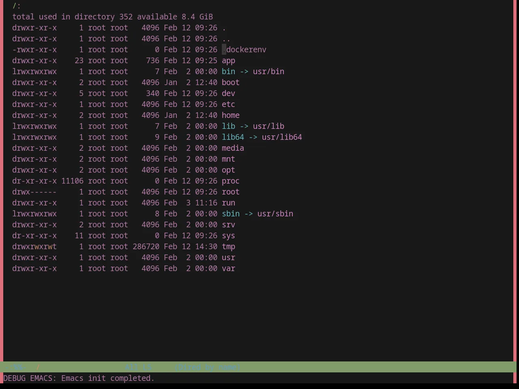519x389 pixels.
Task: Select the mnt directory name
Action: [228, 159]
